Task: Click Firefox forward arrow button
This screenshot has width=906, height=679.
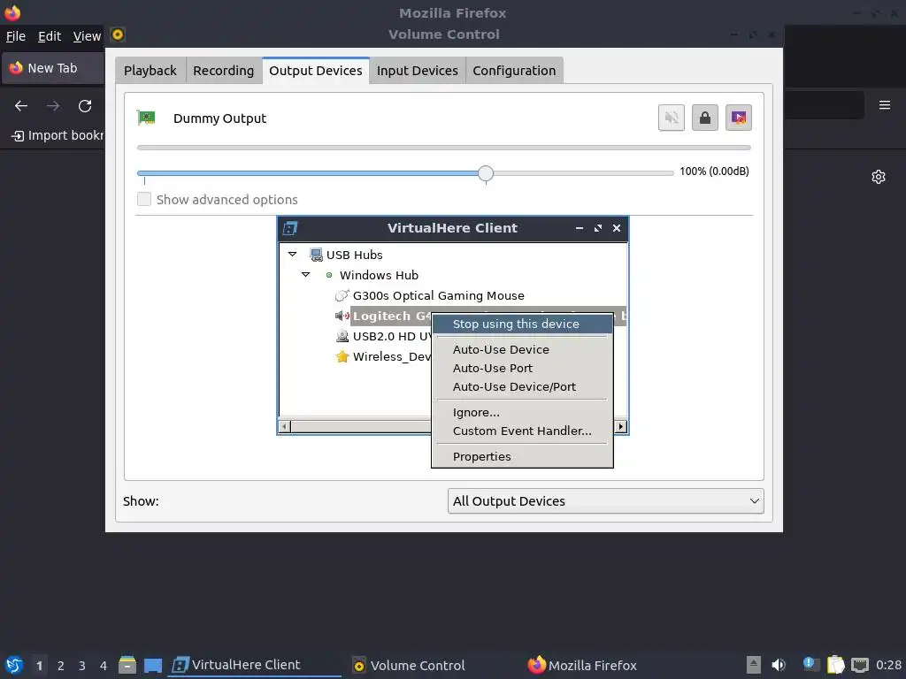Action: point(53,106)
